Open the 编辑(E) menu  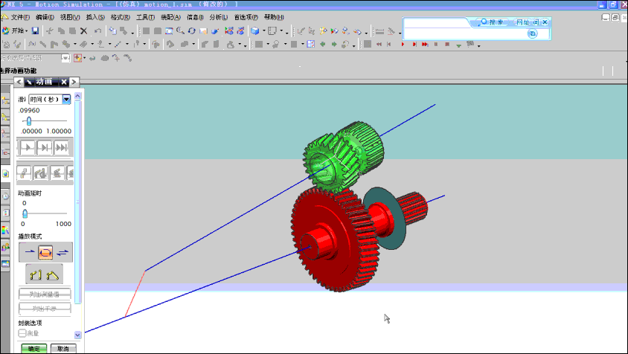click(x=45, y=17)
